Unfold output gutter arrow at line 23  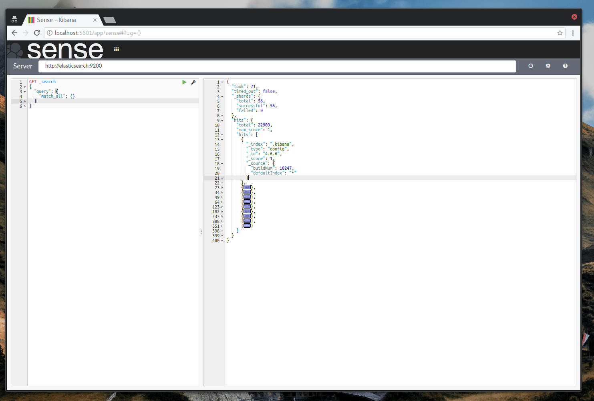[222, 188]
